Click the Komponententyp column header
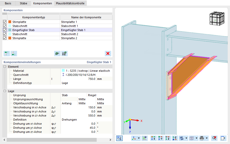230x144 pixels. (34, 17)
